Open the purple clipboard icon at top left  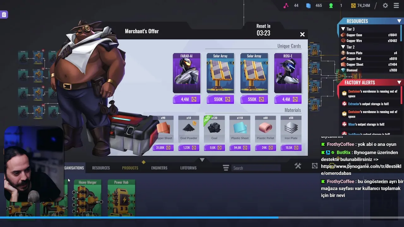(x=4, y=15)
